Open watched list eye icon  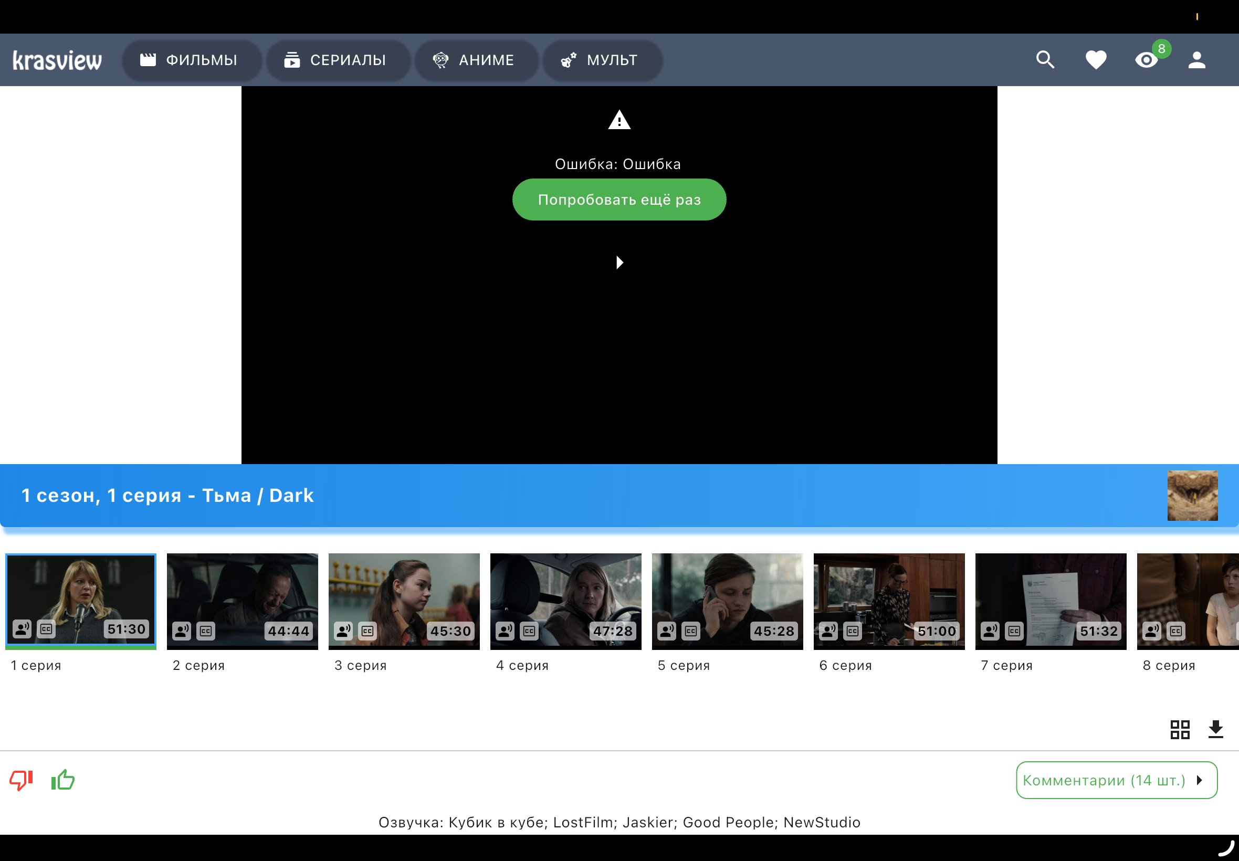1146,59
